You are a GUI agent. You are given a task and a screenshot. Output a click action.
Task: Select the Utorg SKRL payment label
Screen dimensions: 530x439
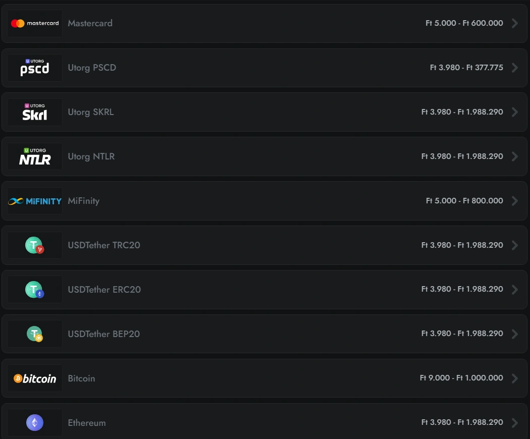(91, 112)
